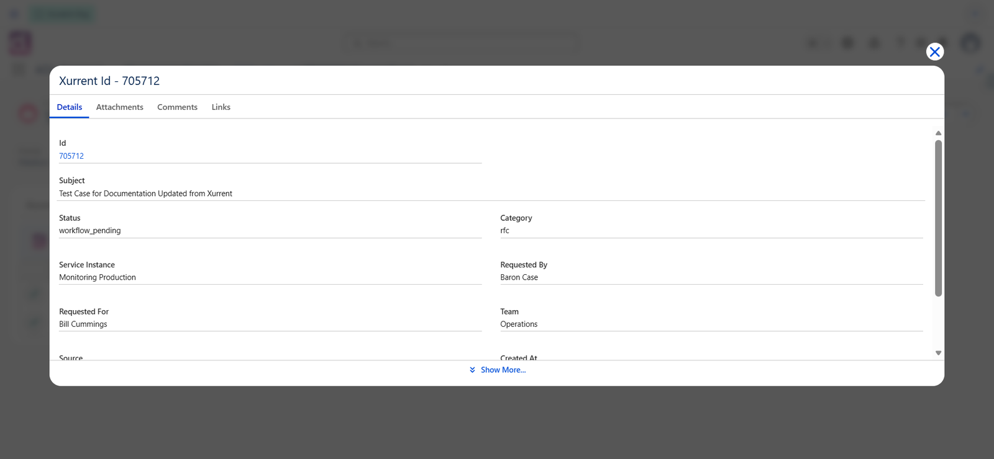Click the Service Instance value Monitoring Production

(98, 277)
